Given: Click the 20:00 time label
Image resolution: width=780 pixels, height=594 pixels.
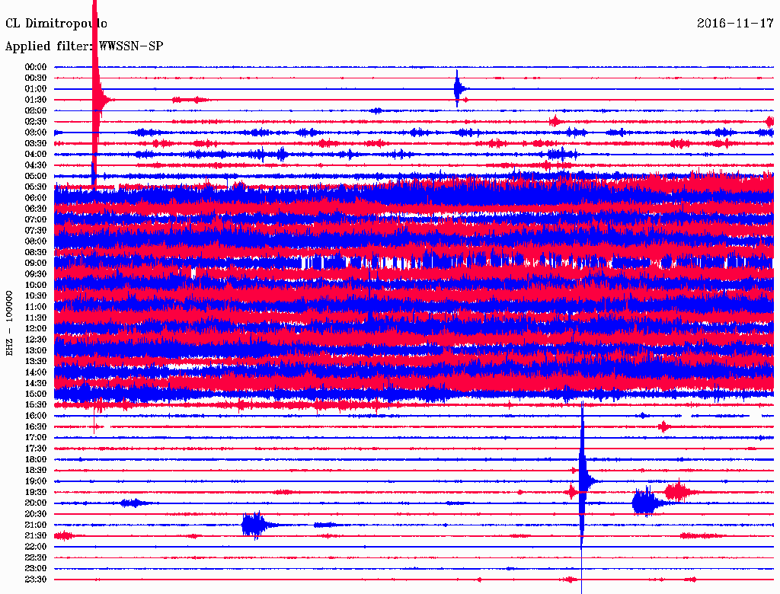Looking at the screenshot, I should pos(36,503).
